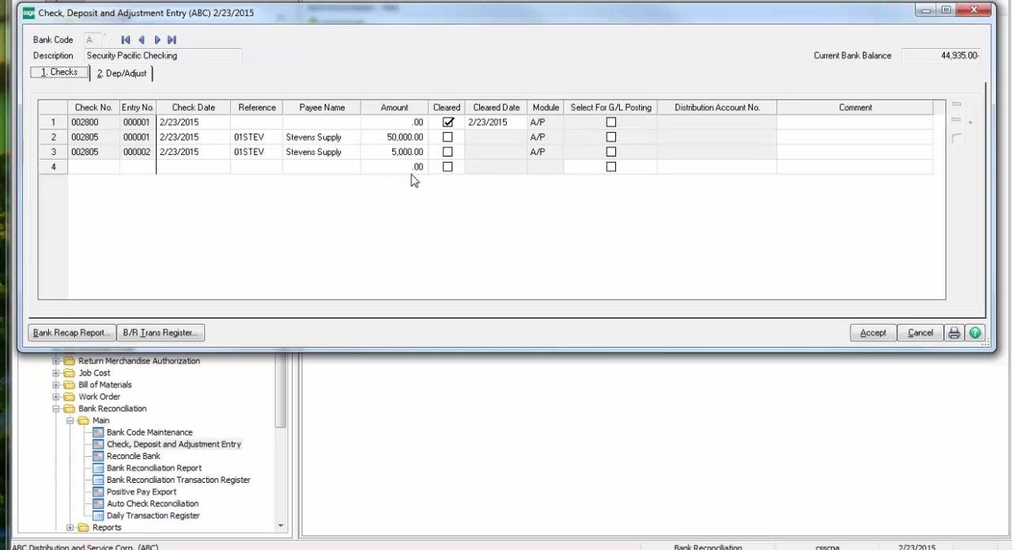Click the Daily Transaction Register task icon
1012x550 pixels.
[98, 515]
